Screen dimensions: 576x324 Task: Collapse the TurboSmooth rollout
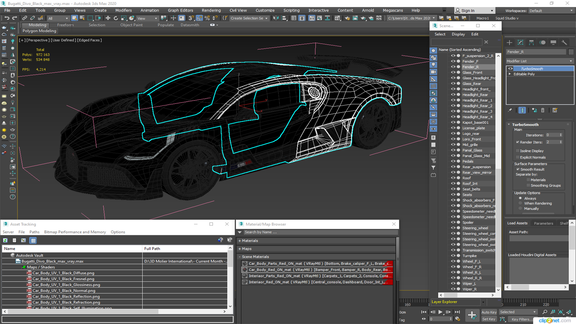point(509,124)
